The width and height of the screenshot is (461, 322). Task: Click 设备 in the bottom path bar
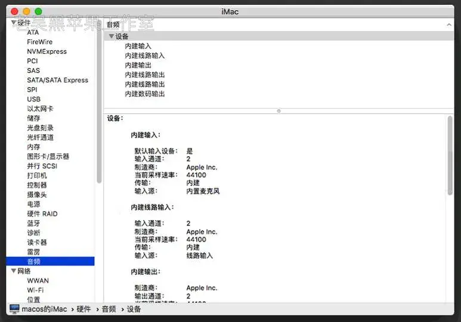click(134, 309)
